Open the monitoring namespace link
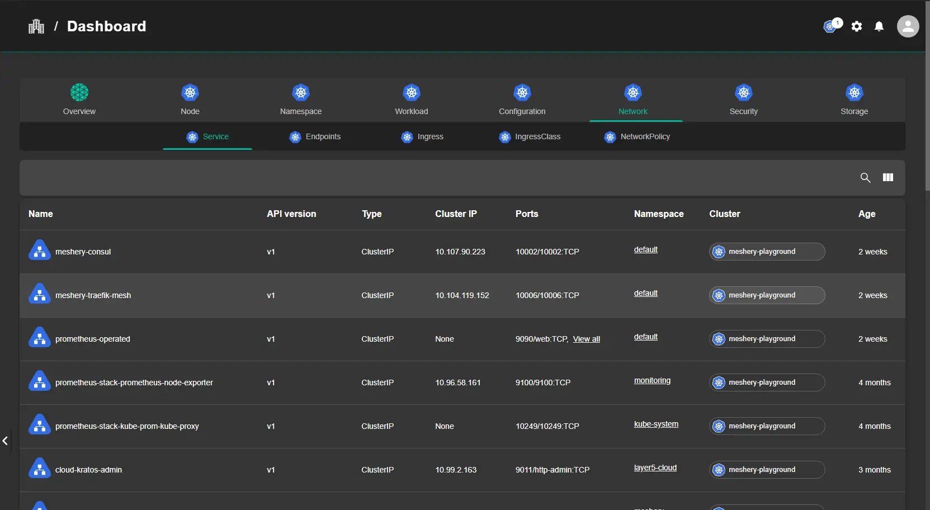930x510 pixels. [x=652, y=381]
